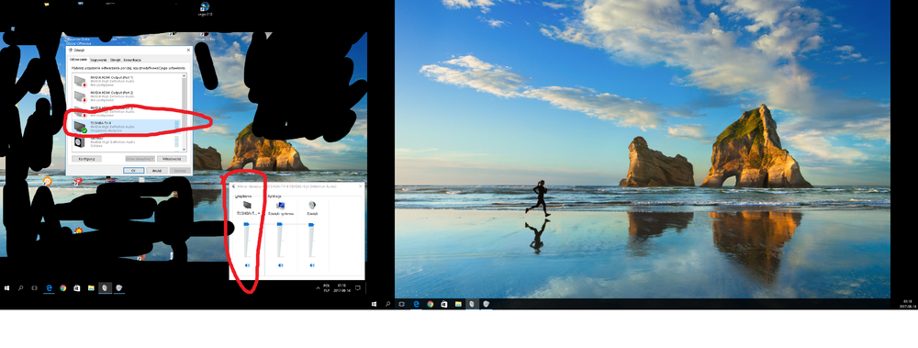Screen dimensions: 918x348
Task: Click the POL PLP language indicator
Action: coord(326,288)
